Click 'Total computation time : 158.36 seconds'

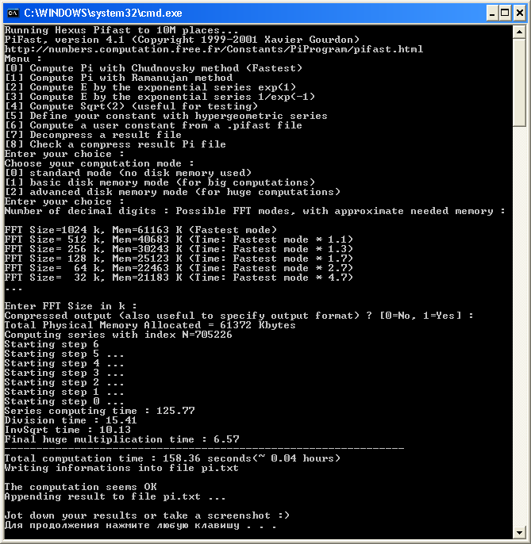coord(172,458)
